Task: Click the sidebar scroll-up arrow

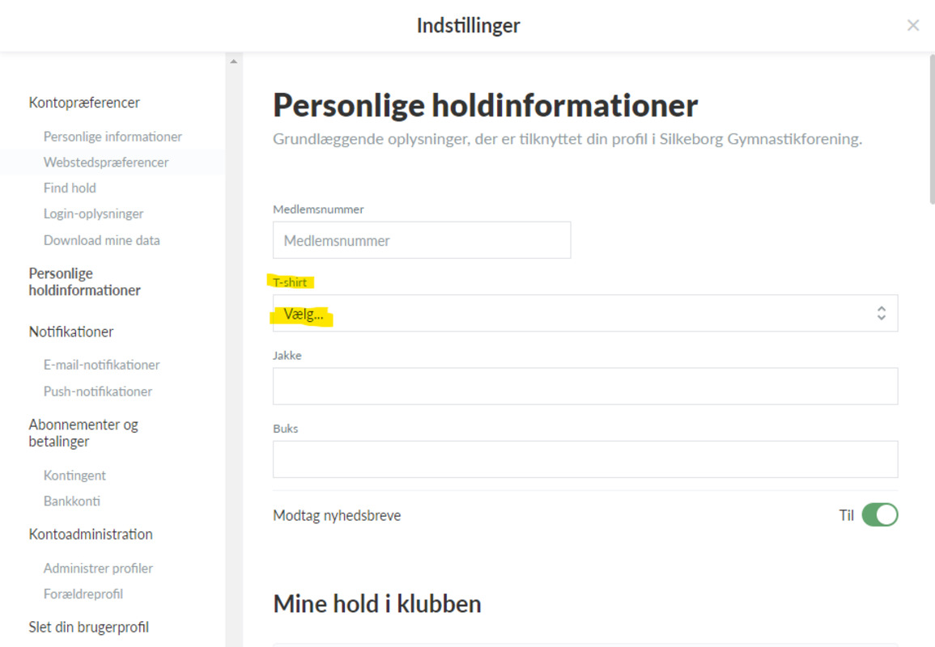Action: click(234, 61)
